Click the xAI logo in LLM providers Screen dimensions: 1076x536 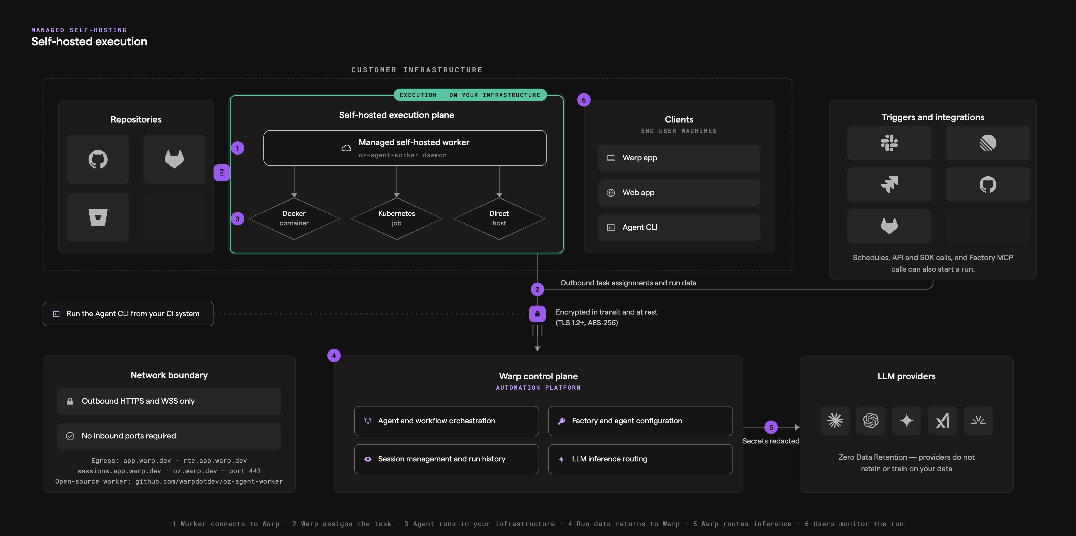click(942, 420)
